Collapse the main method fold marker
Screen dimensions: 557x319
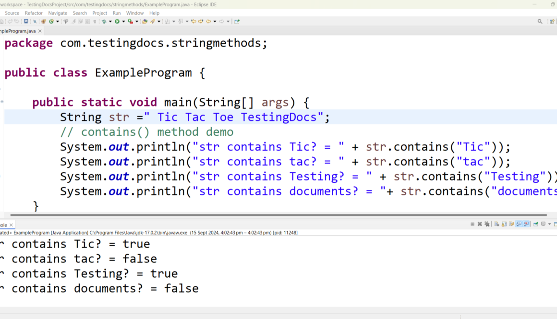tap(2, 102)
